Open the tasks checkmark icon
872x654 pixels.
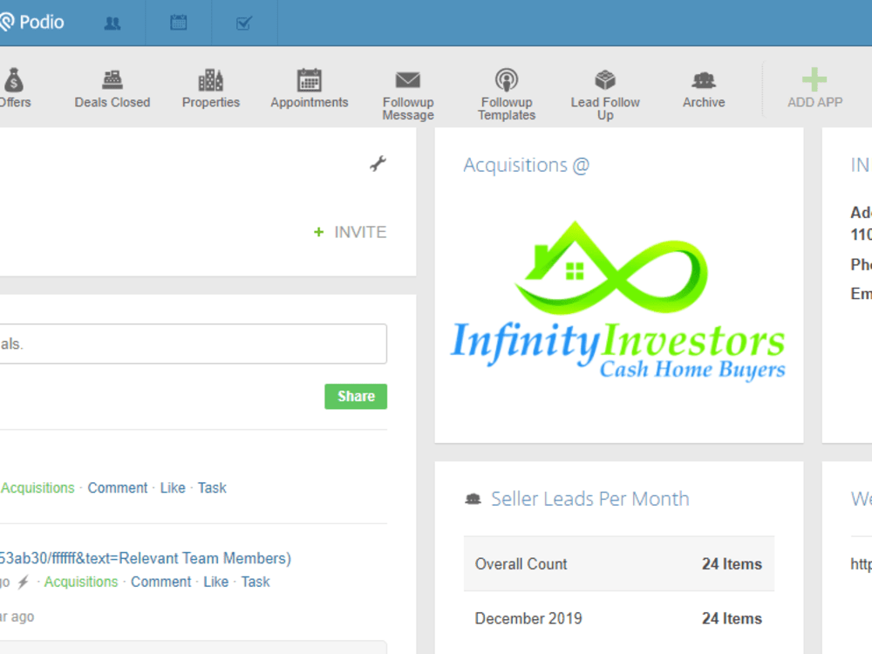click(244, 23)
